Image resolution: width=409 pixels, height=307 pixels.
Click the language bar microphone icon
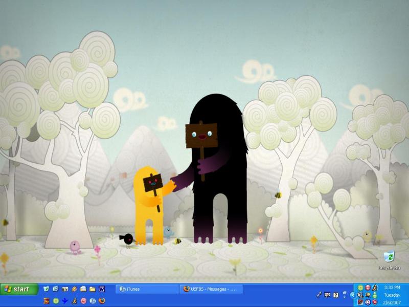(x=319, y=295)
